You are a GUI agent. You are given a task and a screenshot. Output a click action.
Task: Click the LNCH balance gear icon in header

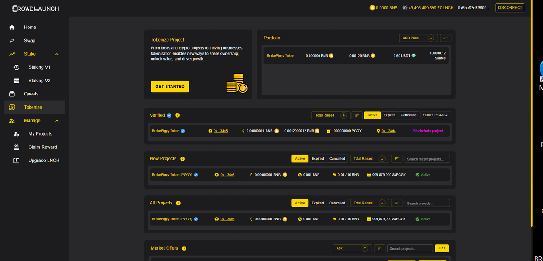(405, 8)
